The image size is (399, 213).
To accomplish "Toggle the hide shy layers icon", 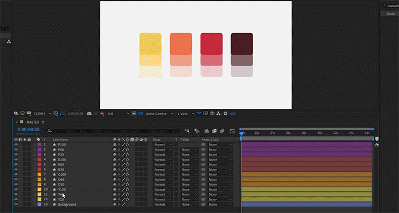I will (x=207, y=131).
